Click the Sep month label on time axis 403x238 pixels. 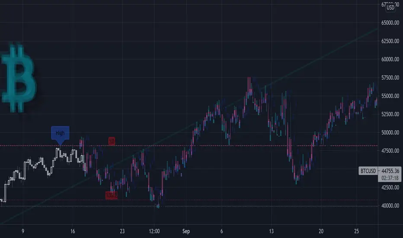(186, 231)
